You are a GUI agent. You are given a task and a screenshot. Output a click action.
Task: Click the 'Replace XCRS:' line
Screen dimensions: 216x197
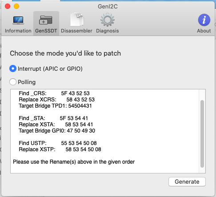pos(56,100)
